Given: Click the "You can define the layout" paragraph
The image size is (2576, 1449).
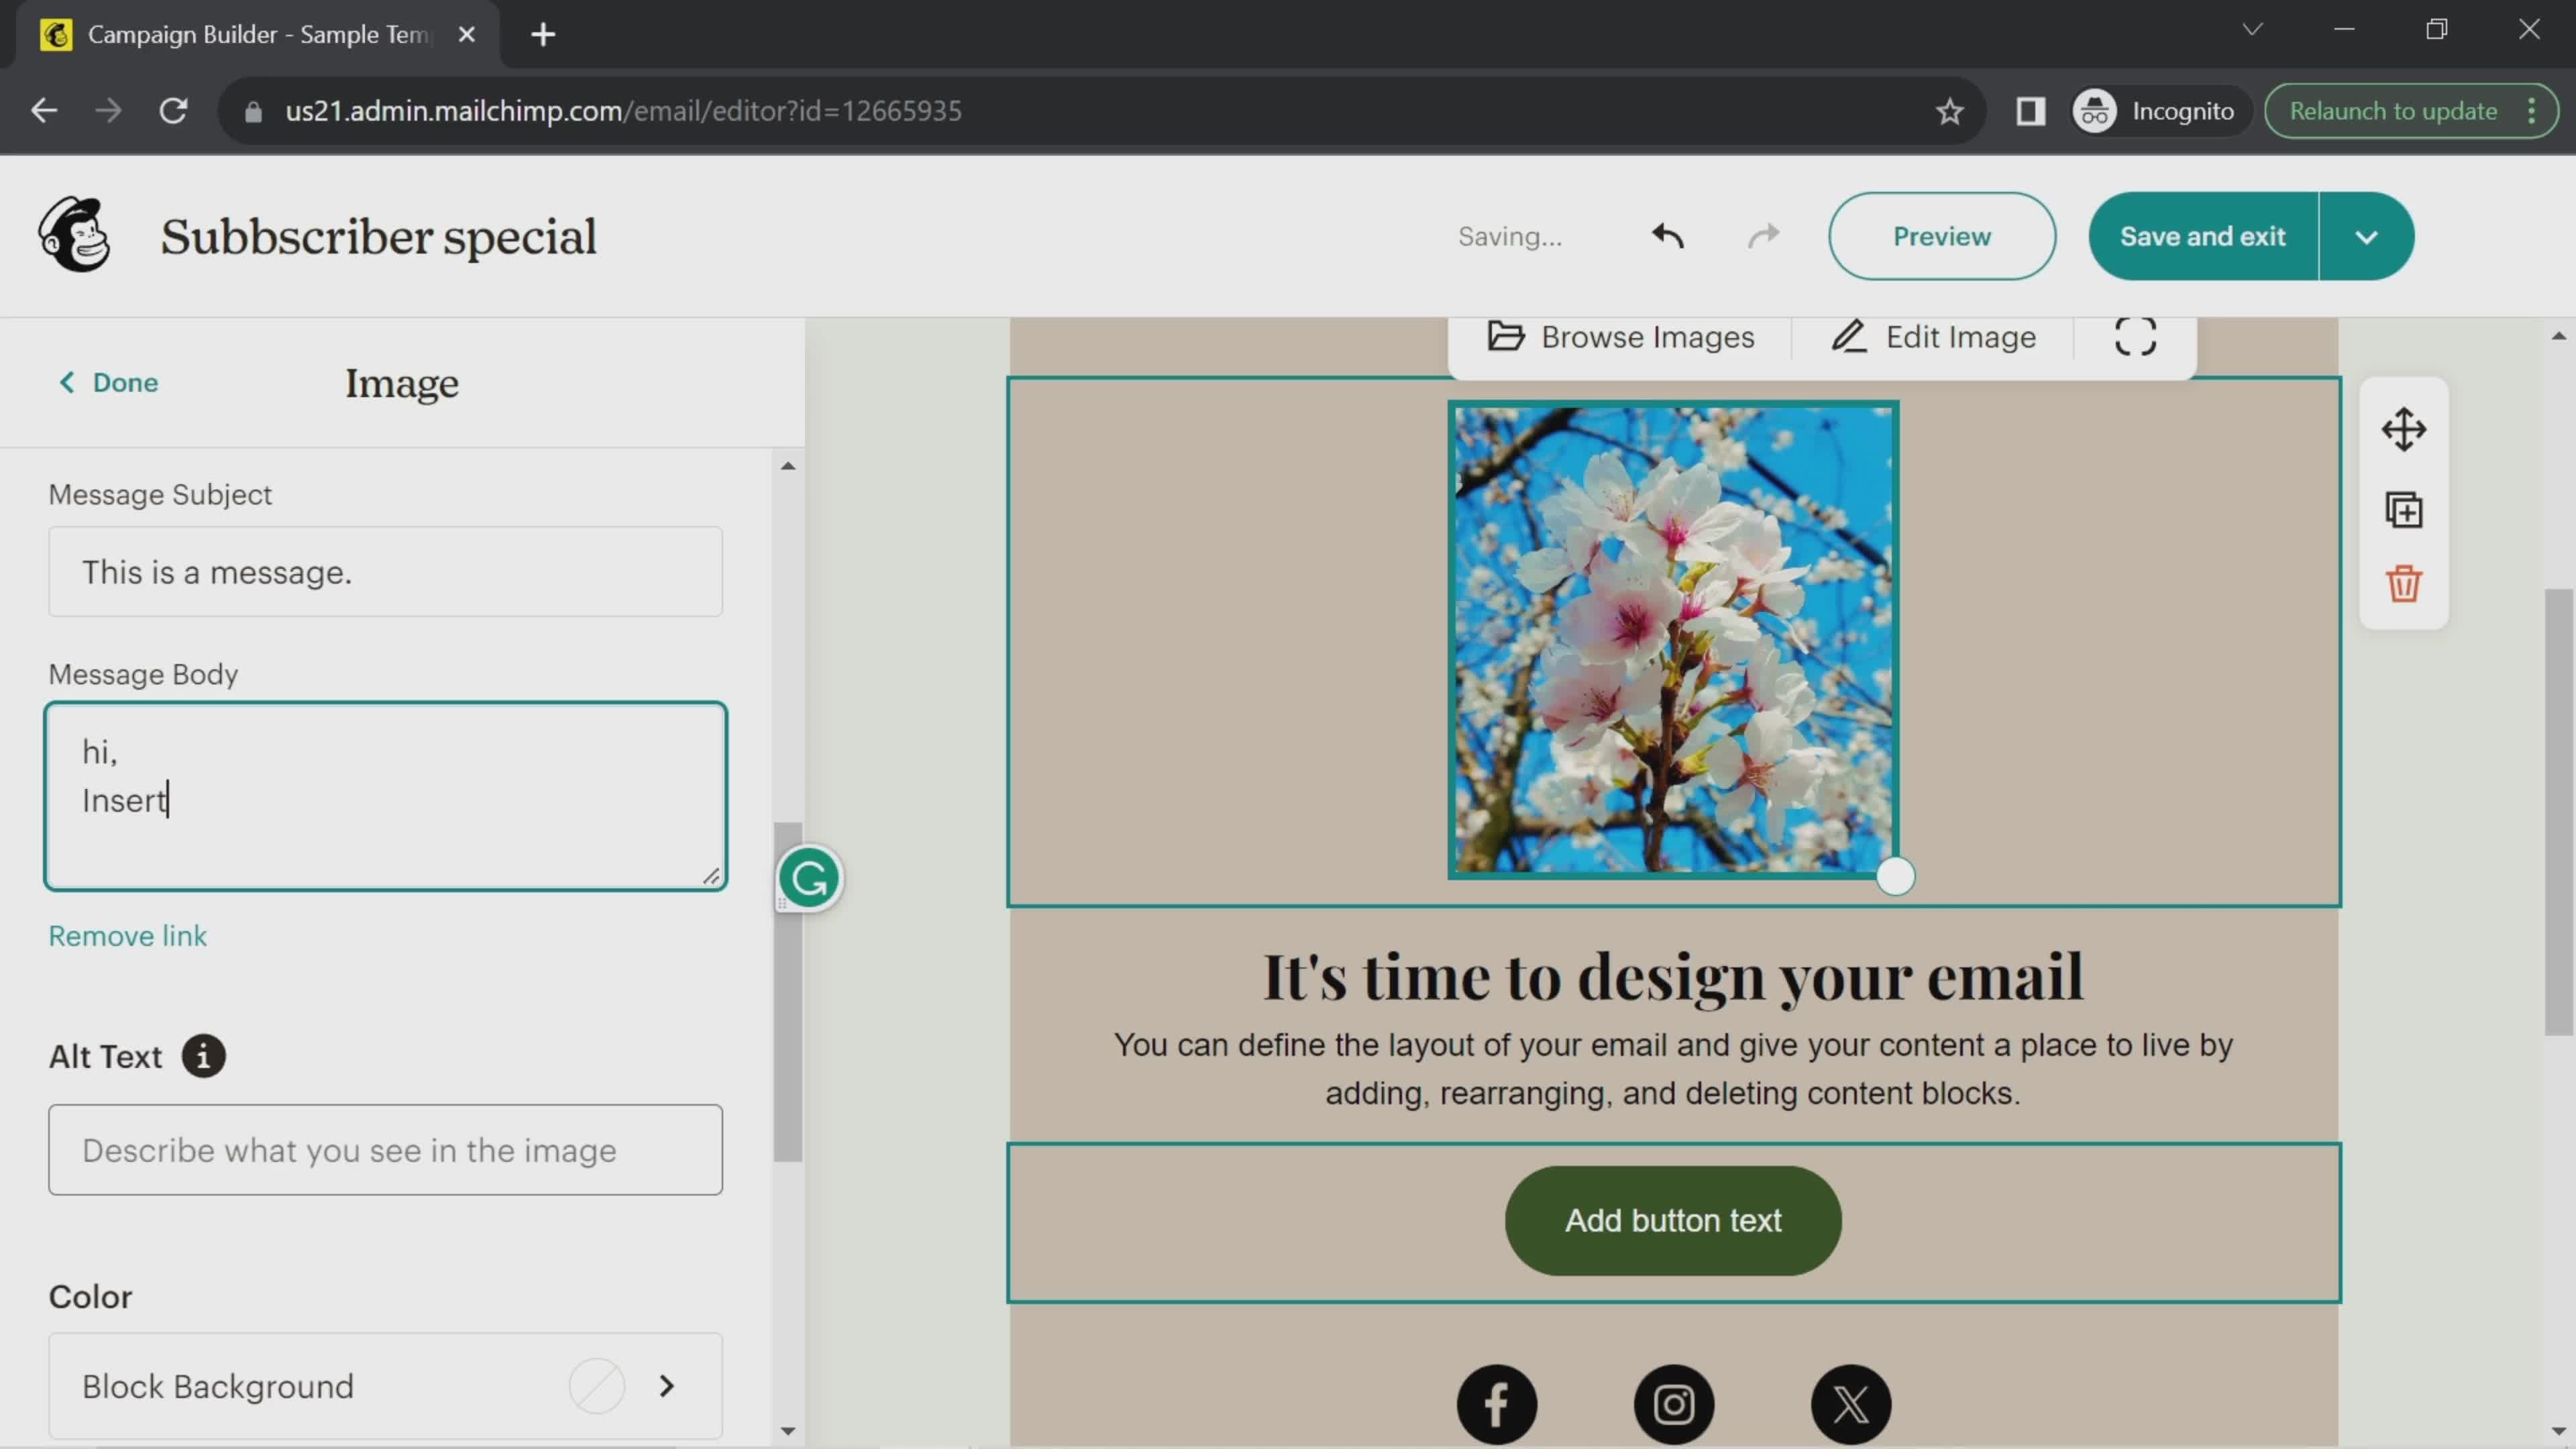Looking at the screenshot, I should (x=1673, y=1069).
